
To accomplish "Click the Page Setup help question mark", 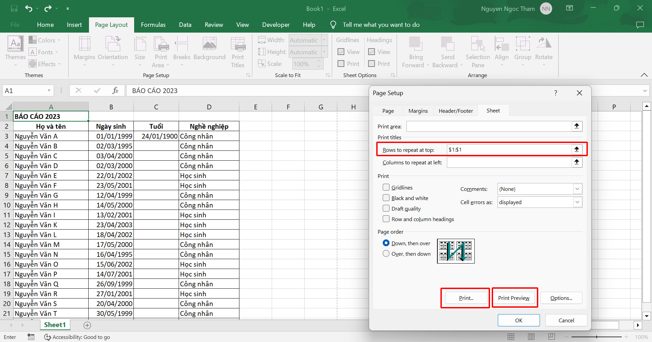I will [556, 93].
